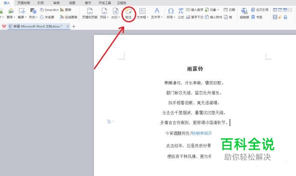The height and width of the screenshot is (176, 296).
Task: Click the WPS logo beside document tab
Action: point(4,26)
